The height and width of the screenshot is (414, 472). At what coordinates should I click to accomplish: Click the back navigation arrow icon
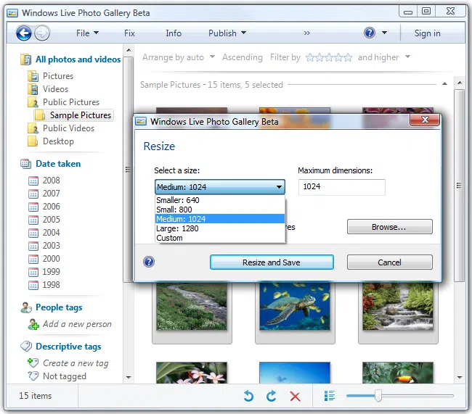pyautogui.click(x=23, y=33)
